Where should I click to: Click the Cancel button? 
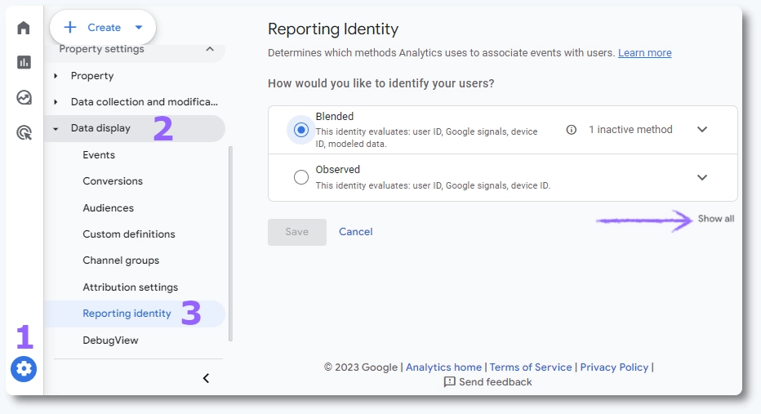[x=356, y=232]
